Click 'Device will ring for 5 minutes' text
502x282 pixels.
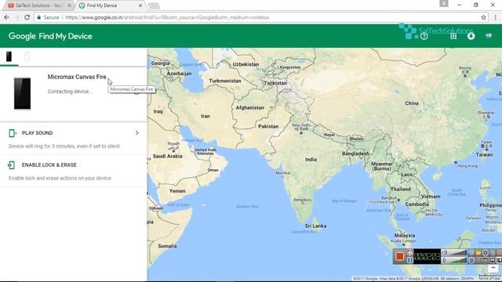coord(64,146)
